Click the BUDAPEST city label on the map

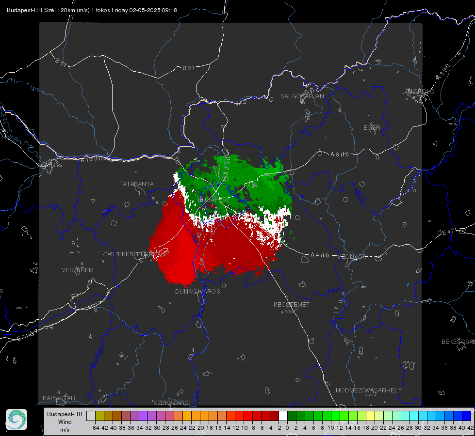[x=213, y=200]
